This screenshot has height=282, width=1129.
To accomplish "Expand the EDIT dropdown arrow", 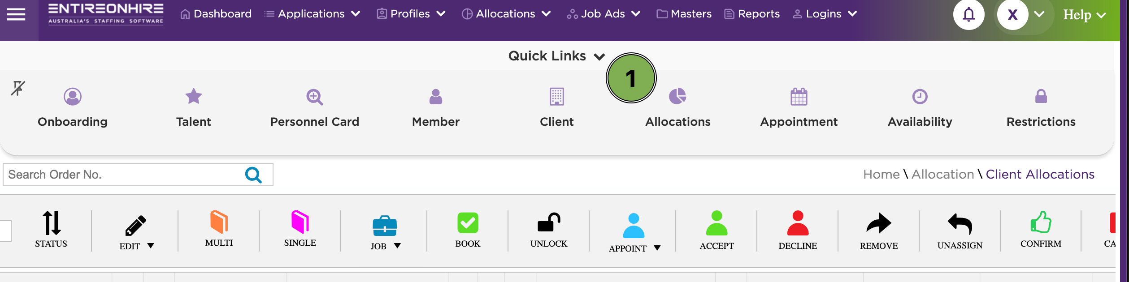I will tap(151, 246).
